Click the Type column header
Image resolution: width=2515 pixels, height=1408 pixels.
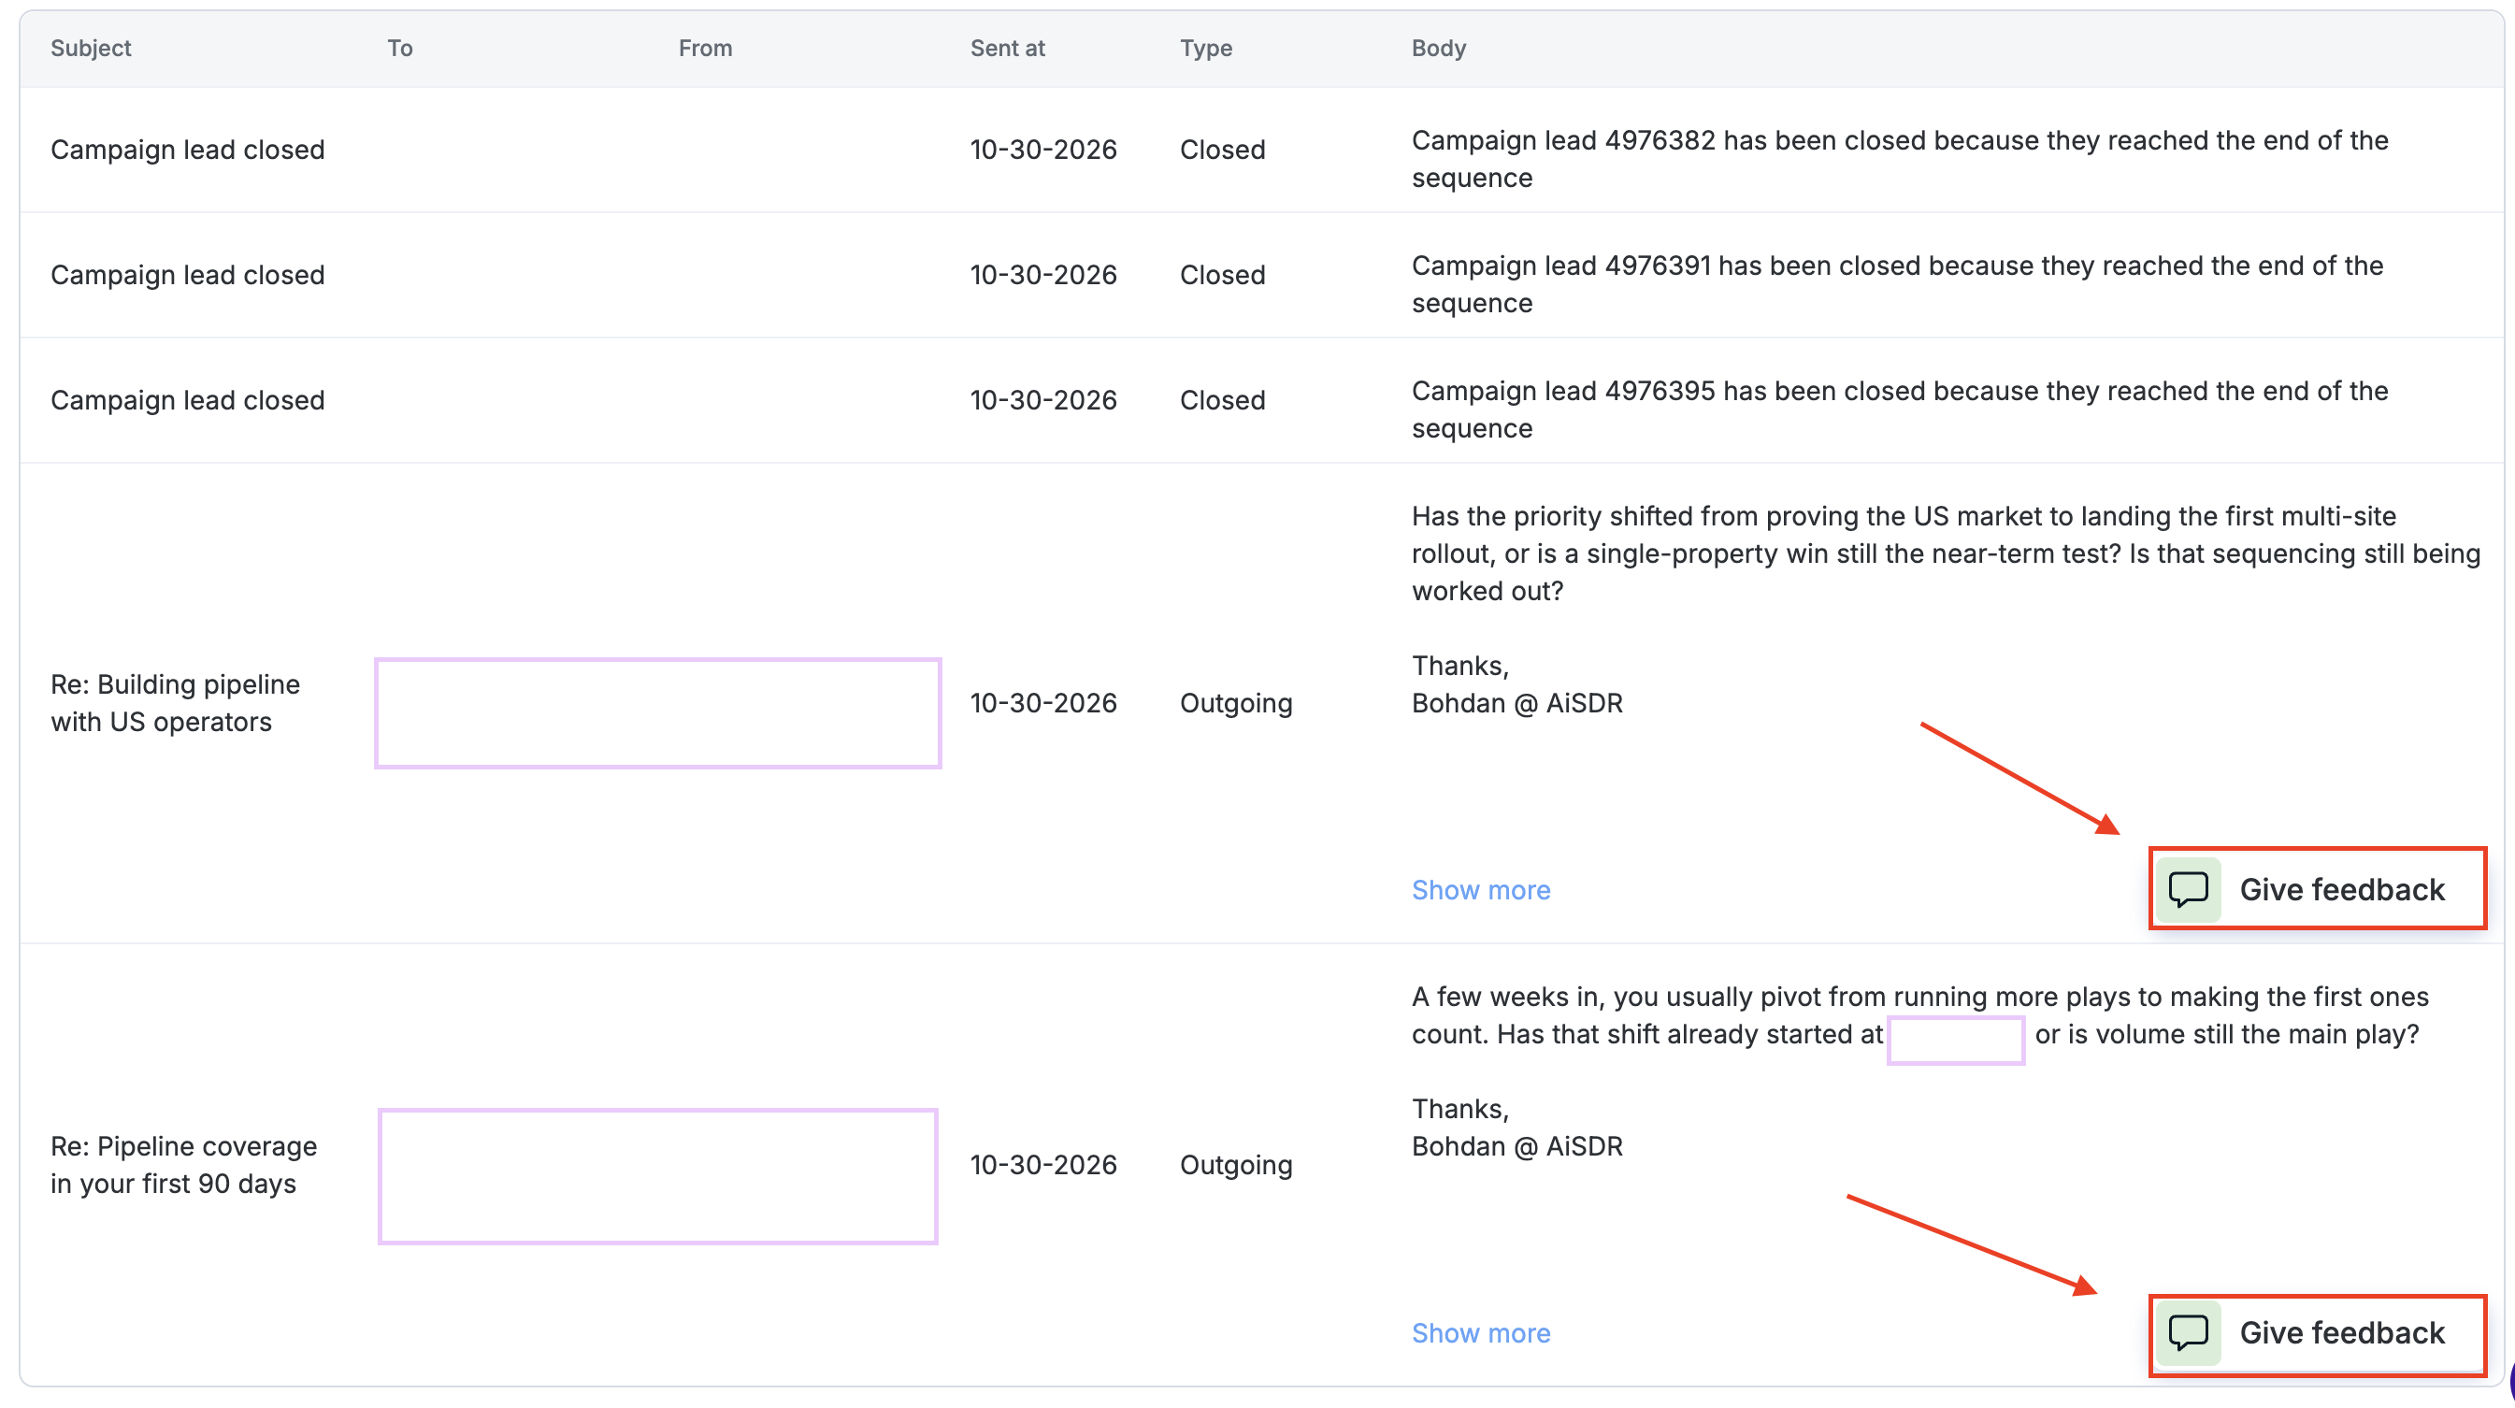[1206, 48]
